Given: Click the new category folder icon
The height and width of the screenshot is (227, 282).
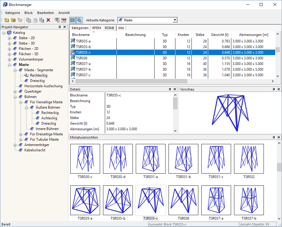Looking at the screenshot, I should point(7,20).
